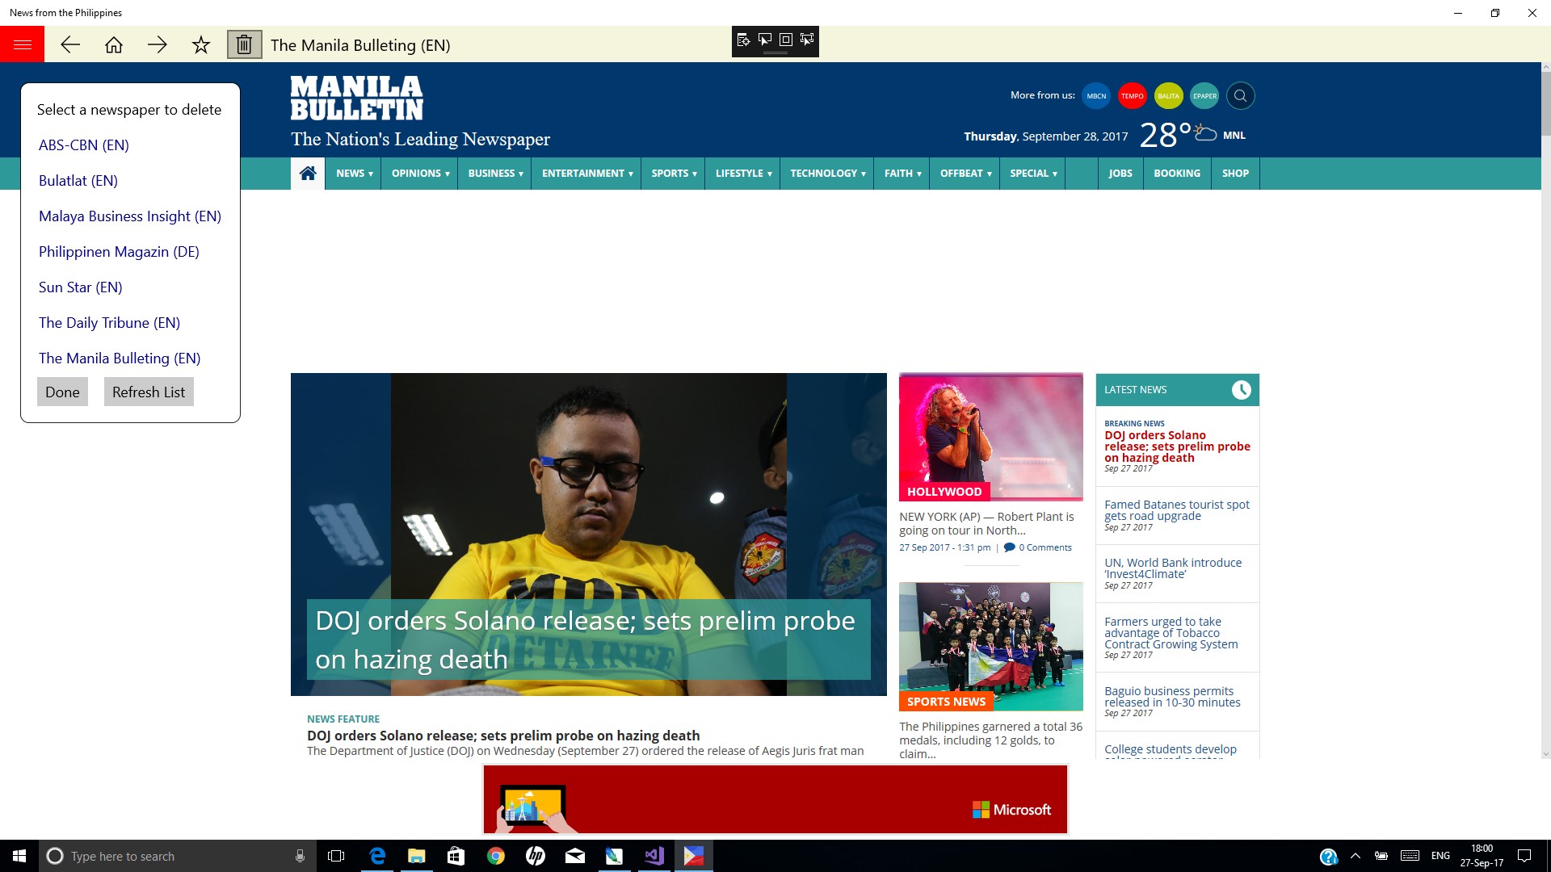The height and width of the screenshot is (872, 1551).
Task: Expand the TECHNOLOGY dropdown menu
Action: tap(827, 173)
